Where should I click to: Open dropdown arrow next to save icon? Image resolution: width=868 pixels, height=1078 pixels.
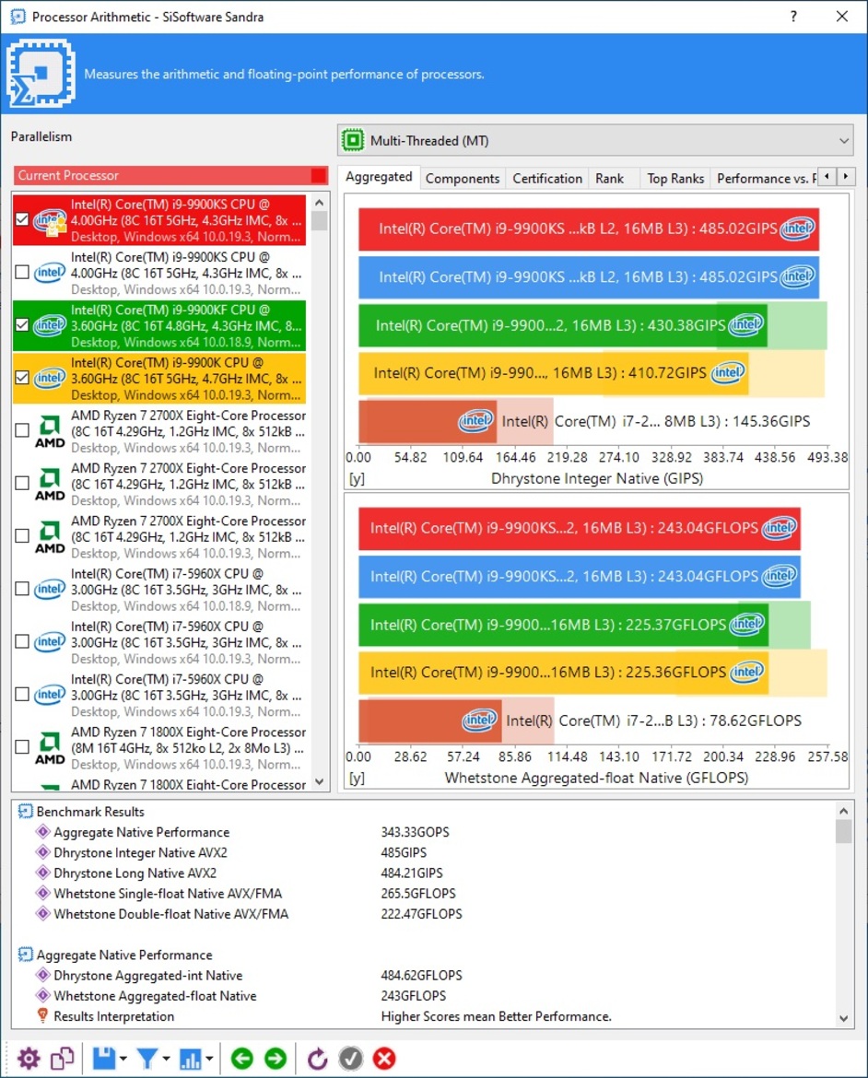click(x=123, y=1059)
